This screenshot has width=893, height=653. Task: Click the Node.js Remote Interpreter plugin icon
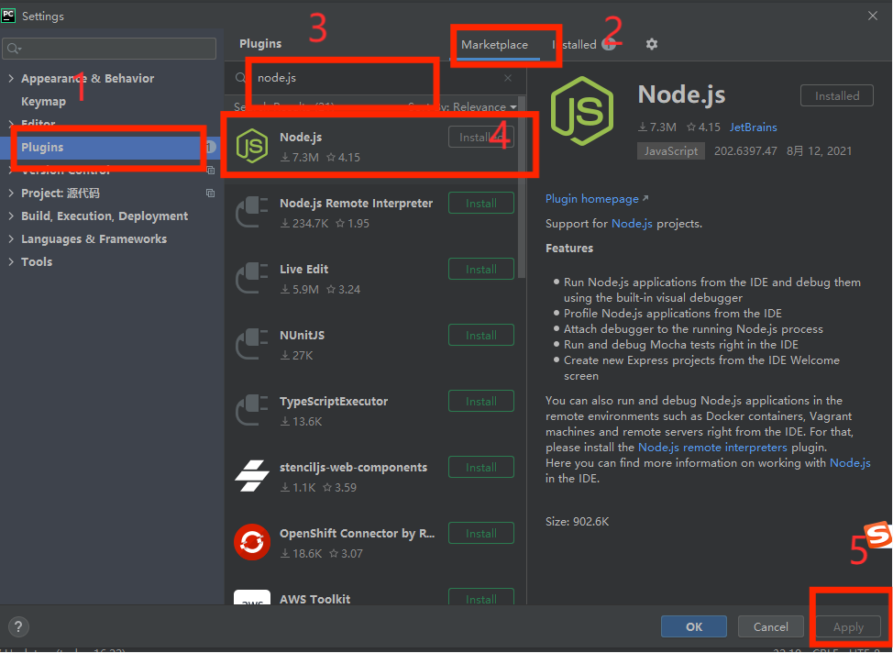[251, 212]
